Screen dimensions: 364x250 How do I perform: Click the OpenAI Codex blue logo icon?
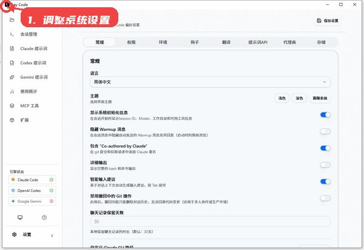pos(13,191)
